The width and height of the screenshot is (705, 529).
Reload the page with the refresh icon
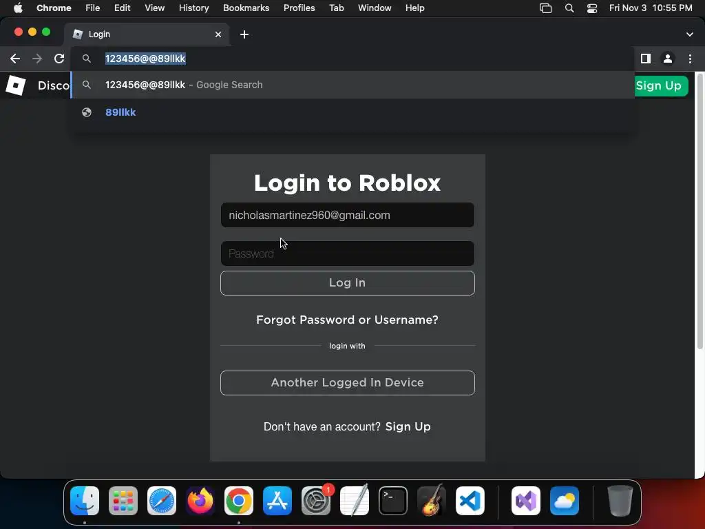tap(59, 59)
